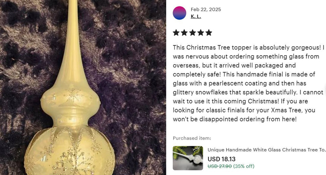326x175 pixels.
Task: Click the fifth rating star
Action: click(x=209, y=33)
